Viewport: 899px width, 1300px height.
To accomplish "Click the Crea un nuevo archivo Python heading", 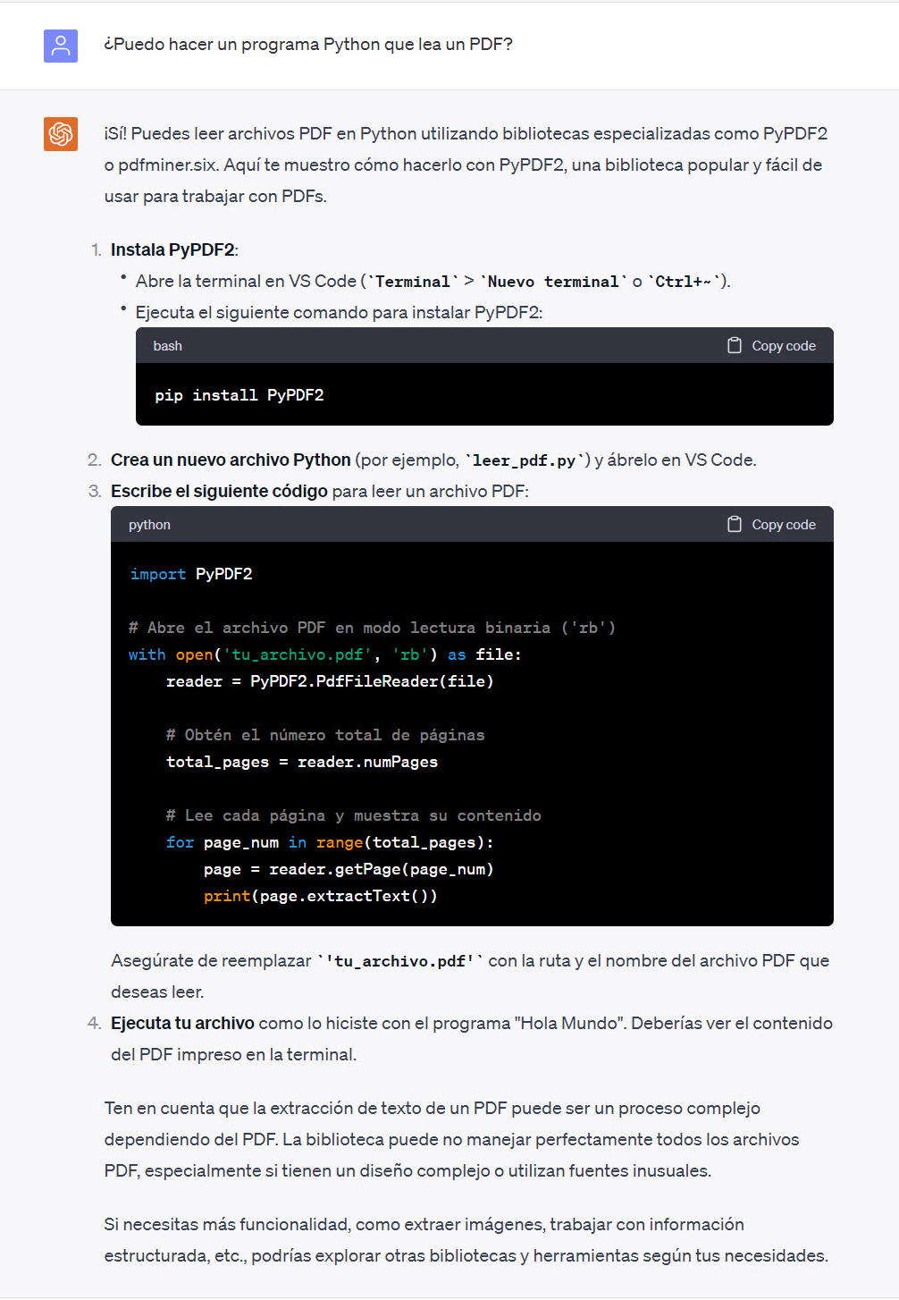I will pos(231,460).
